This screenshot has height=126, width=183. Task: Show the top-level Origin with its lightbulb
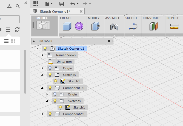click(x=50, y=68)
